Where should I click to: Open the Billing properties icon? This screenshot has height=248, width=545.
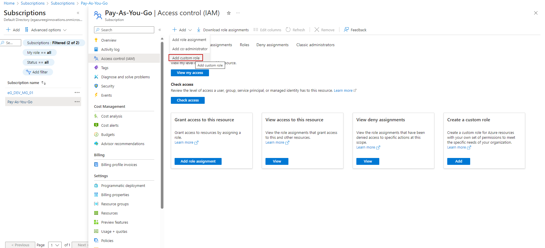(x=96, y=195)
